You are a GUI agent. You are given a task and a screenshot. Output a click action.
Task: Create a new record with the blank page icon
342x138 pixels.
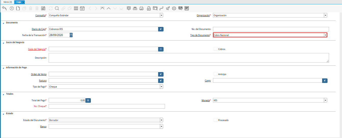pyautogui.click(x=18, y=8)
